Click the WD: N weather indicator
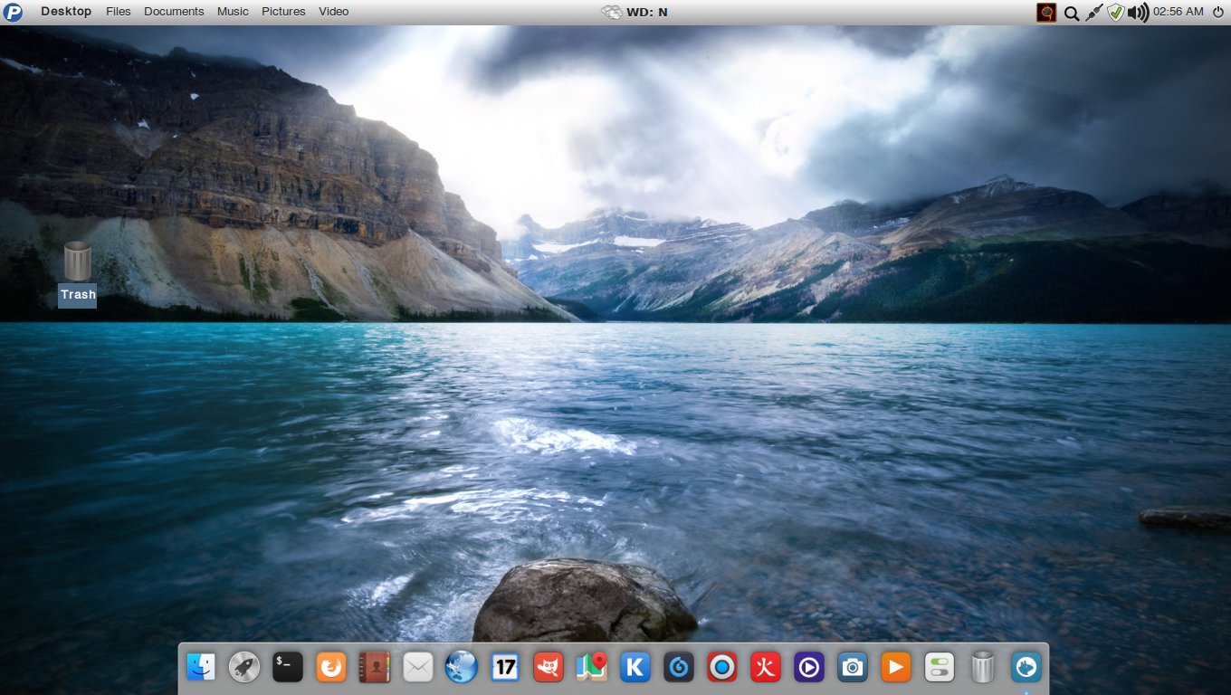The image size is (1231, 695). pyautogui.click(x=635, y=12)
